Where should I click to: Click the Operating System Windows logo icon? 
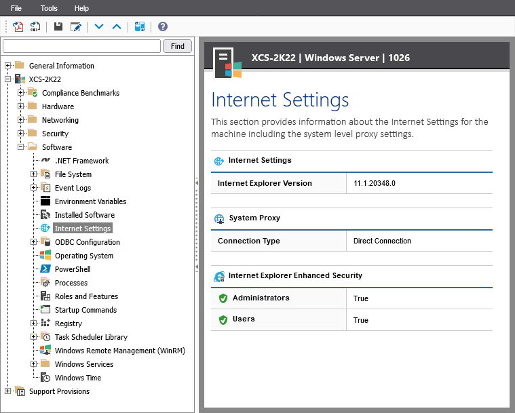[x=45, y=256]
